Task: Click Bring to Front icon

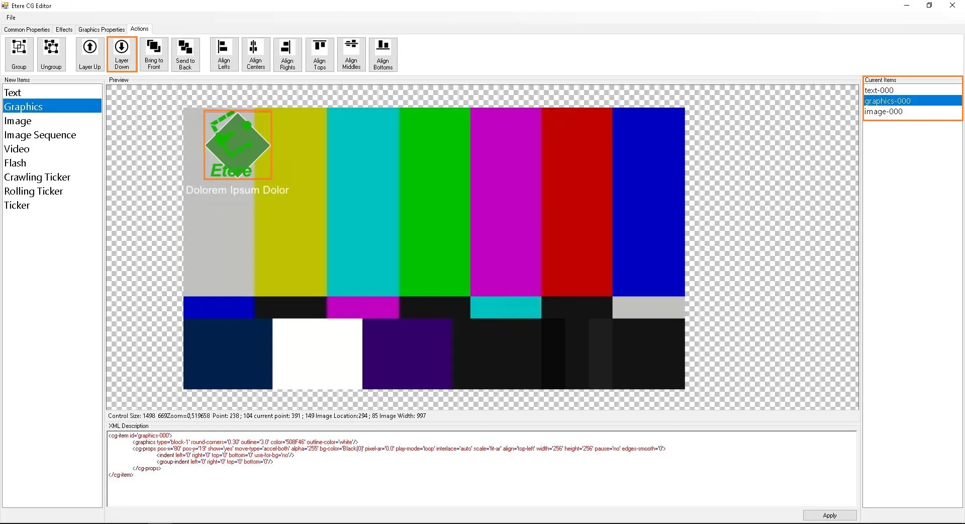Action: 154,54
